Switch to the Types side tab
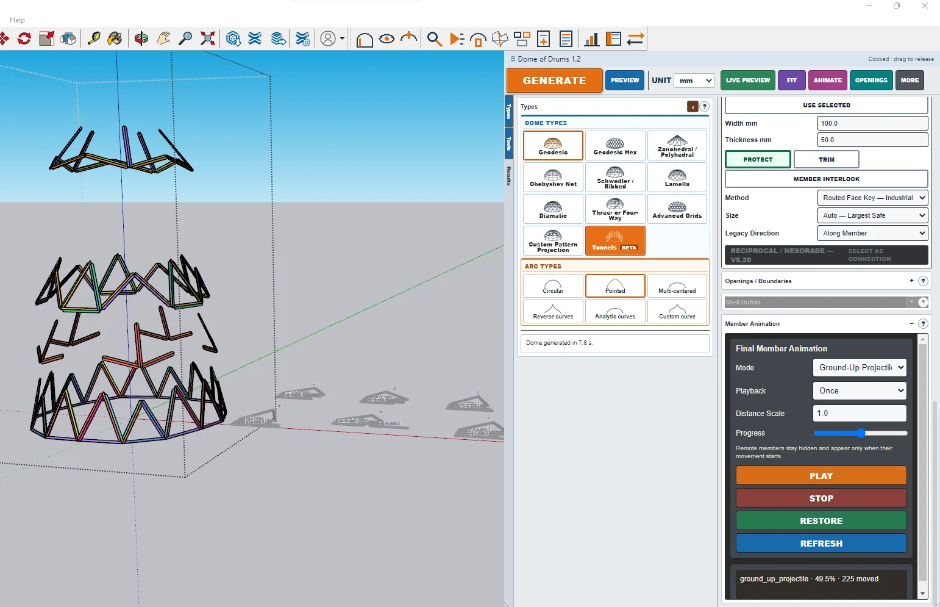The image size is (940, 607). (x=509, y=111)
